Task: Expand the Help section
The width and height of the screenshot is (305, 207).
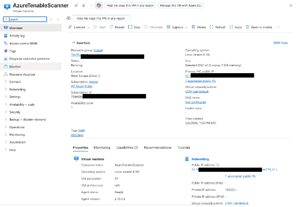Action: 12,150
